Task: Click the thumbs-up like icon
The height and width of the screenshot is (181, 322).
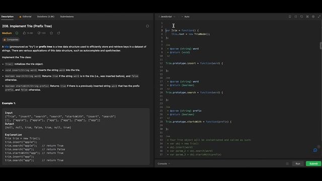Action: coord(25,33)
